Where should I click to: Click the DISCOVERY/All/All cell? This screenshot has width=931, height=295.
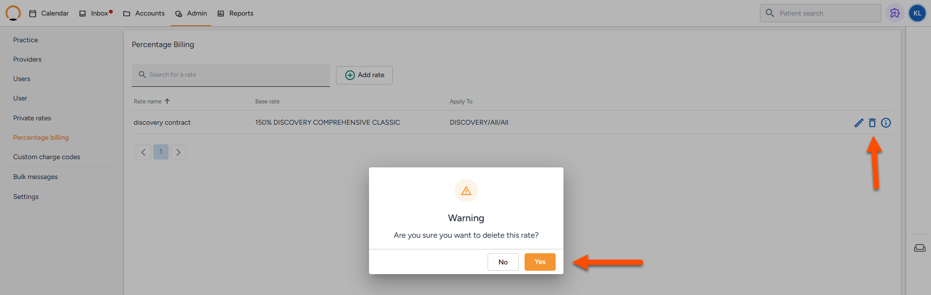click(479, 122)
